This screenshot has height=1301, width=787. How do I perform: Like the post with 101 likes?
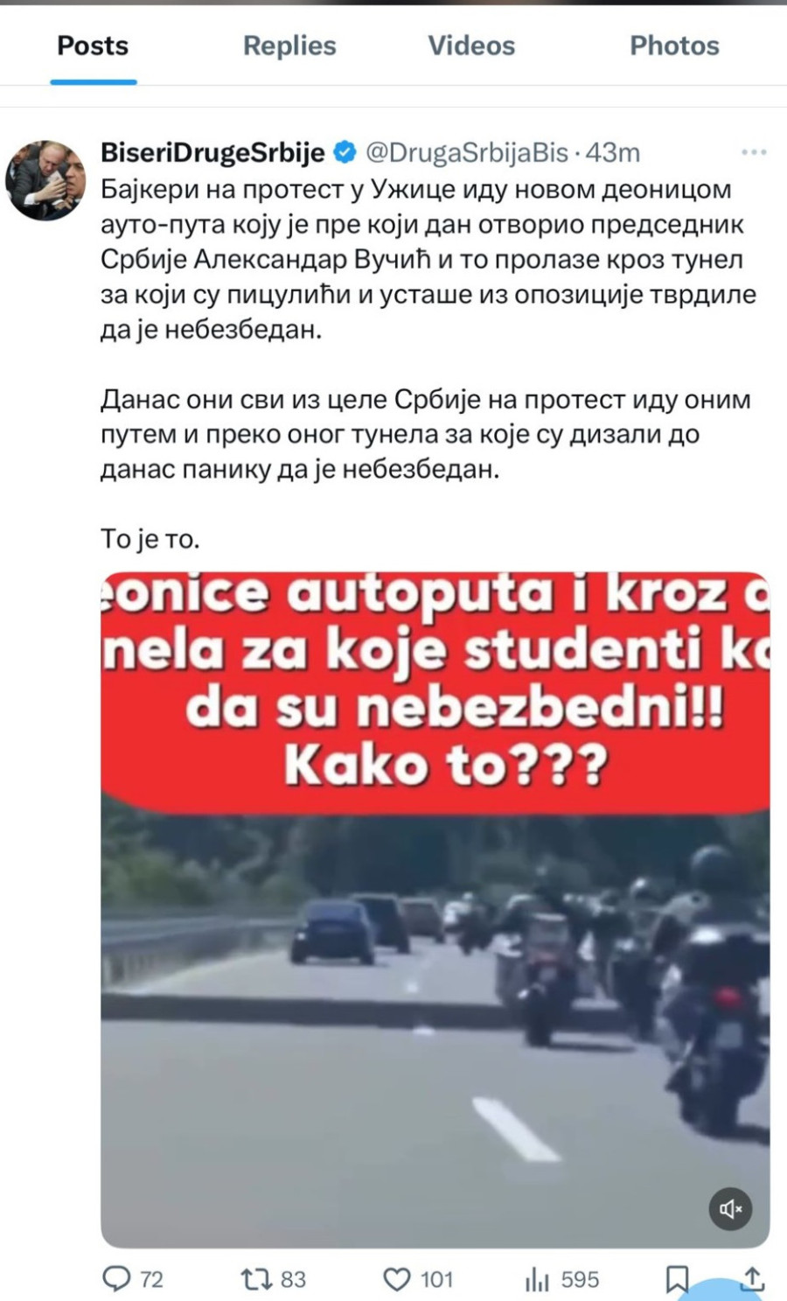[397, 1279]
